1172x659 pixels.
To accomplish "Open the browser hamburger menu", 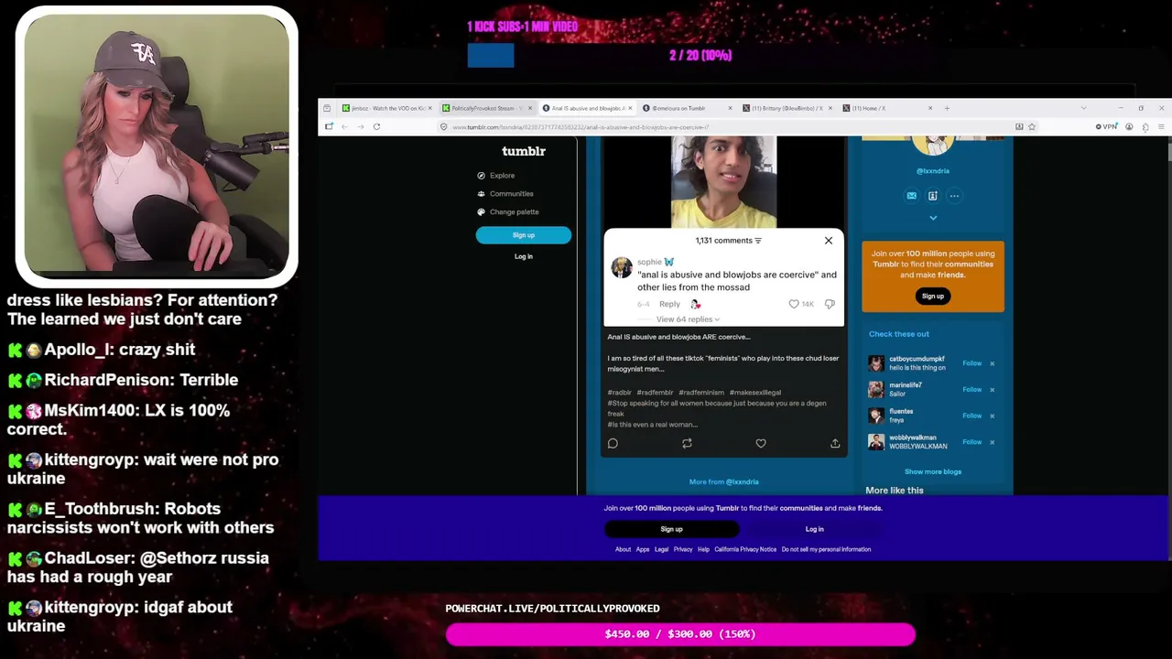I will click(x=1161, y=127).
